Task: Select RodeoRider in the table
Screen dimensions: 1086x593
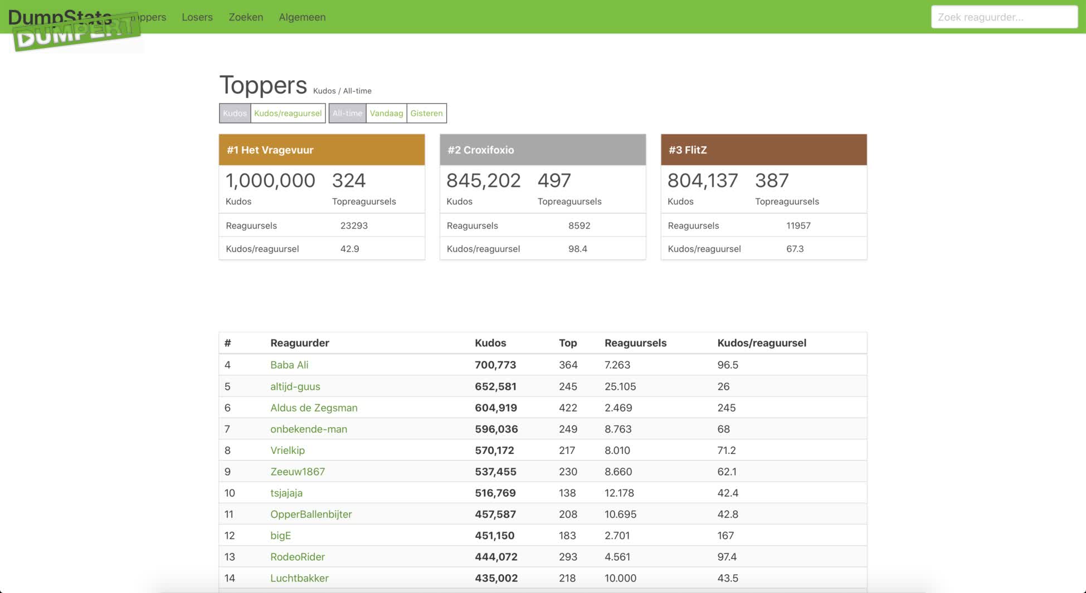Action: 297,557
